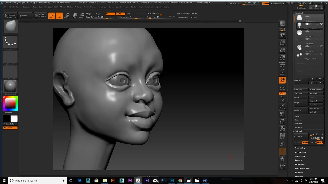Open the Stroke menu
Image resolution: width=328 pixels, height=184 pixels.
click(126, 7)
